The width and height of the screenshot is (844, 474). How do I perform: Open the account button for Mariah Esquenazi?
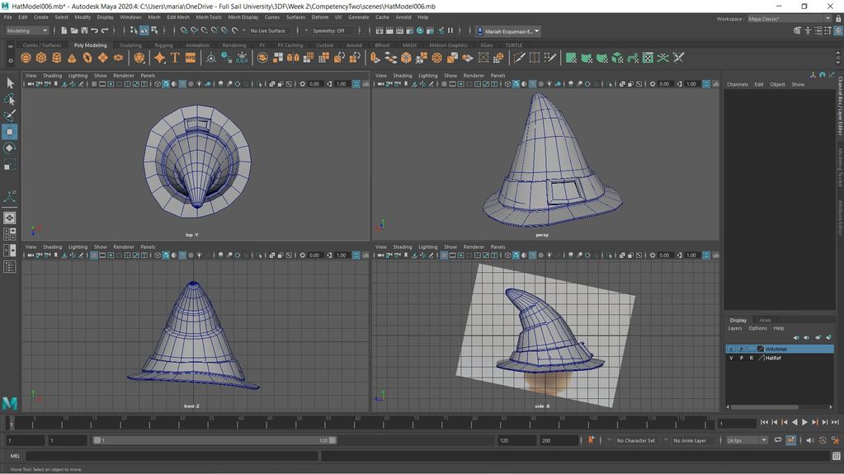(507, 31)
